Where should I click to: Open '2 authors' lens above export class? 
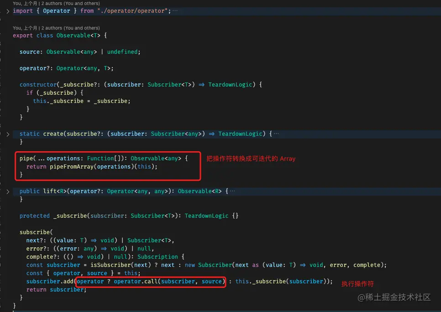pyautogui.click(x=70, y=28)
